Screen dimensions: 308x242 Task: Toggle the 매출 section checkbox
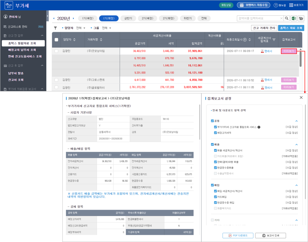(x=212, y=144)
